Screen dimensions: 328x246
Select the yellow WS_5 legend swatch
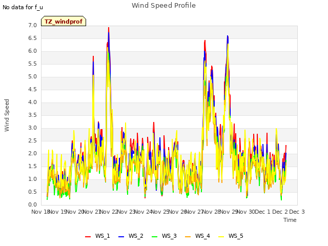221,236
